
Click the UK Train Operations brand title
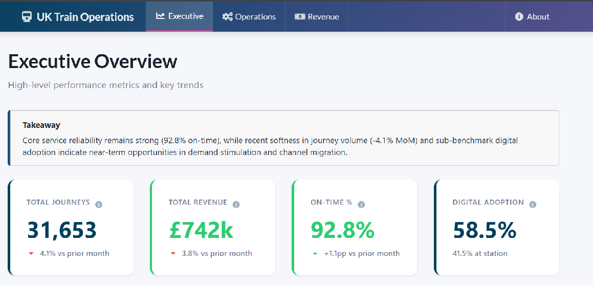[x=85, y=17]
